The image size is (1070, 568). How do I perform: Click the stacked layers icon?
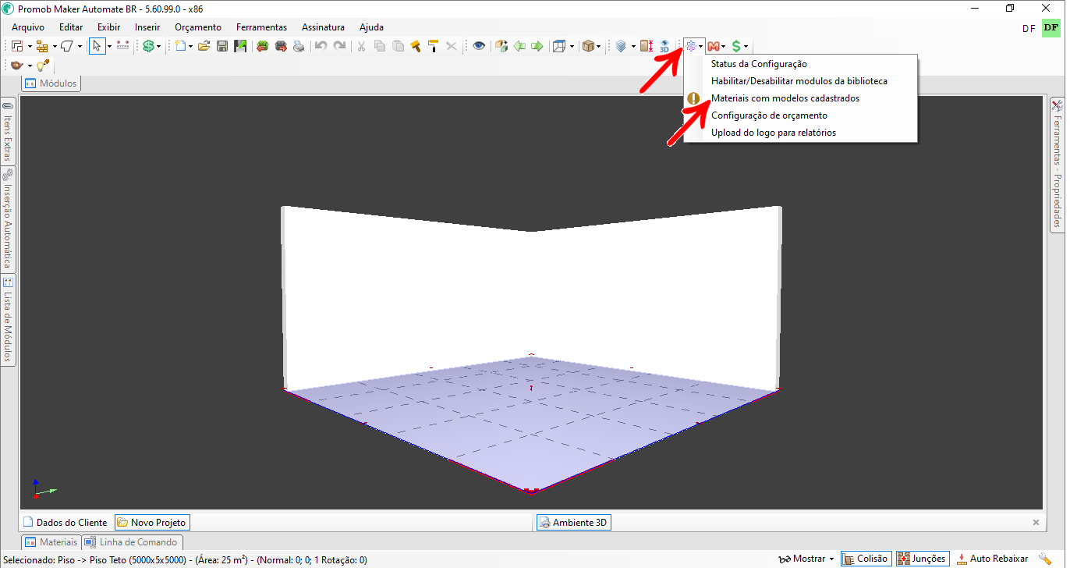click(x=621, y=46)
